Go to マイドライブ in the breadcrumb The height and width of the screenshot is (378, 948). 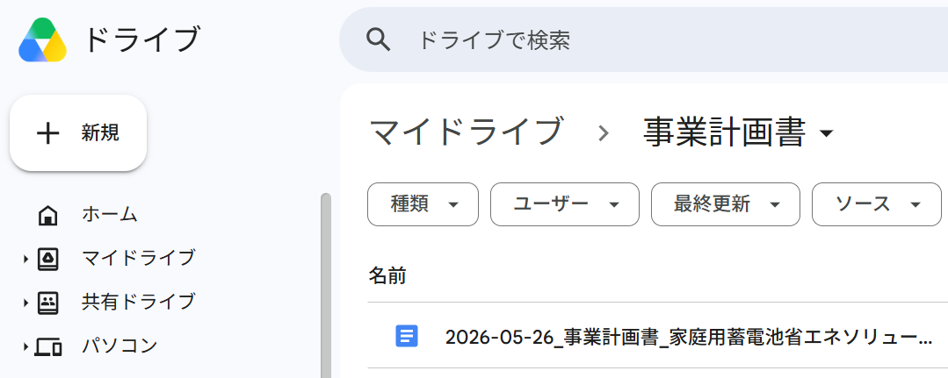(x=467, y=132)
